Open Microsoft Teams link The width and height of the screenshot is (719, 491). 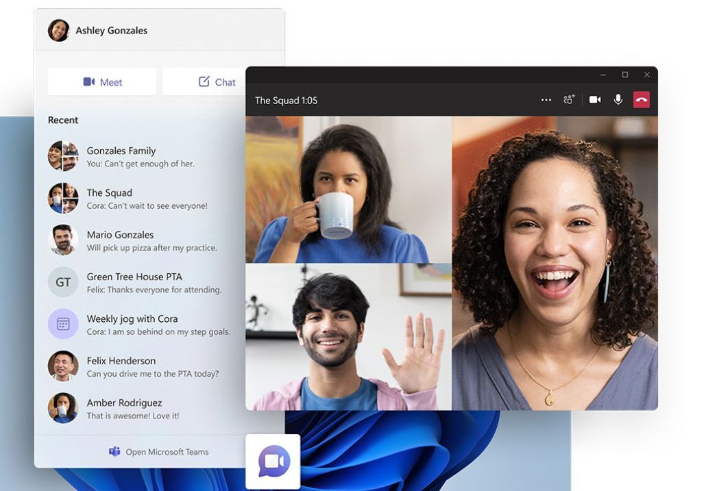[158, 451]
